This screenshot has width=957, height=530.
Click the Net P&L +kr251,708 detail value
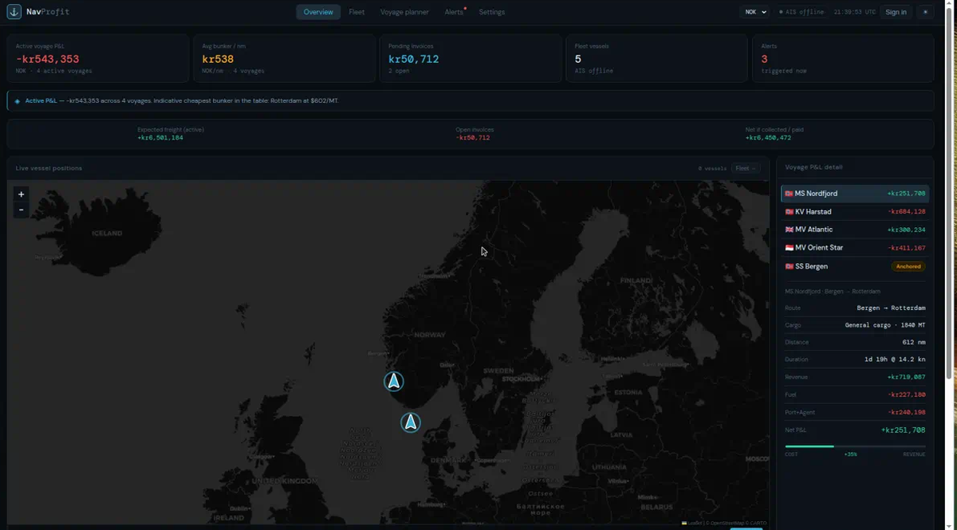pos(903,430)
